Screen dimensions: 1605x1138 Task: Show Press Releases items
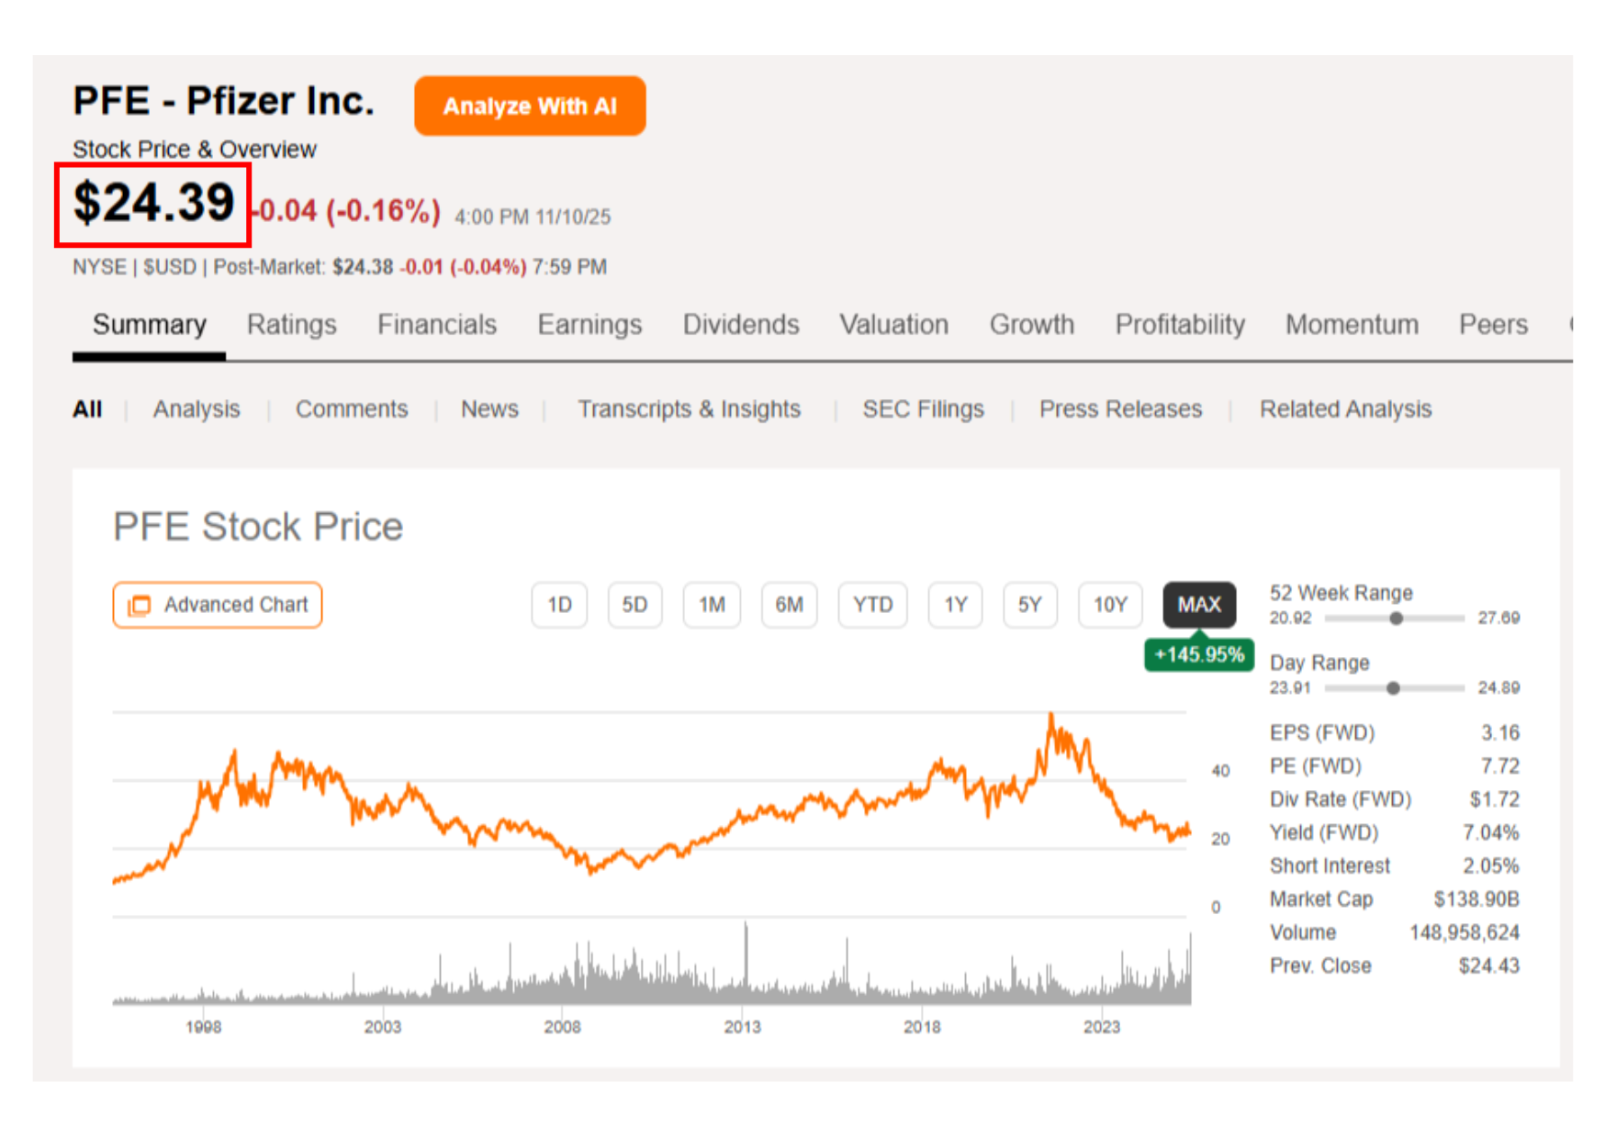click(x=1120, y=409)
